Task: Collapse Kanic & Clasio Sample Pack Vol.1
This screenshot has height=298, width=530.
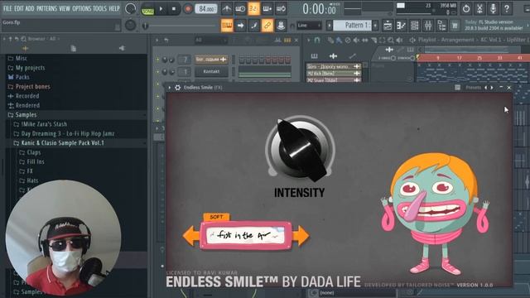Action: click(x=63, y=143)
